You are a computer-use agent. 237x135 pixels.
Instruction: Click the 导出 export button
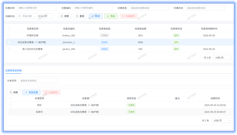[x=111, y=16]
